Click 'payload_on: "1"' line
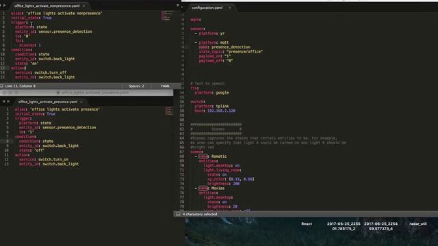This screenshot has width=438, height=246. (215, 56)
